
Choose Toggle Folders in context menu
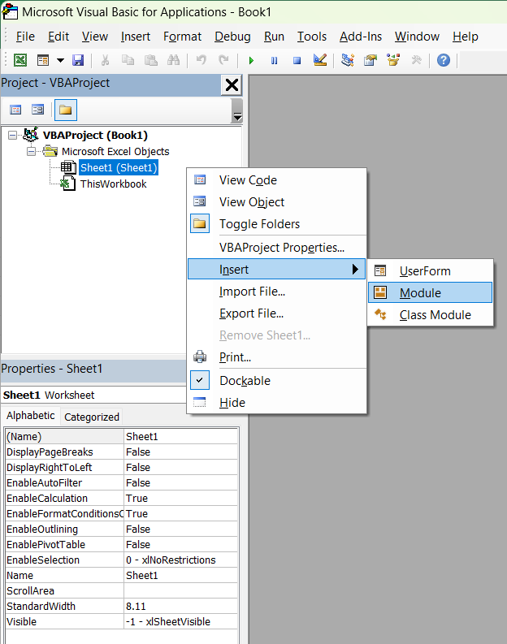tap(276, 224)
